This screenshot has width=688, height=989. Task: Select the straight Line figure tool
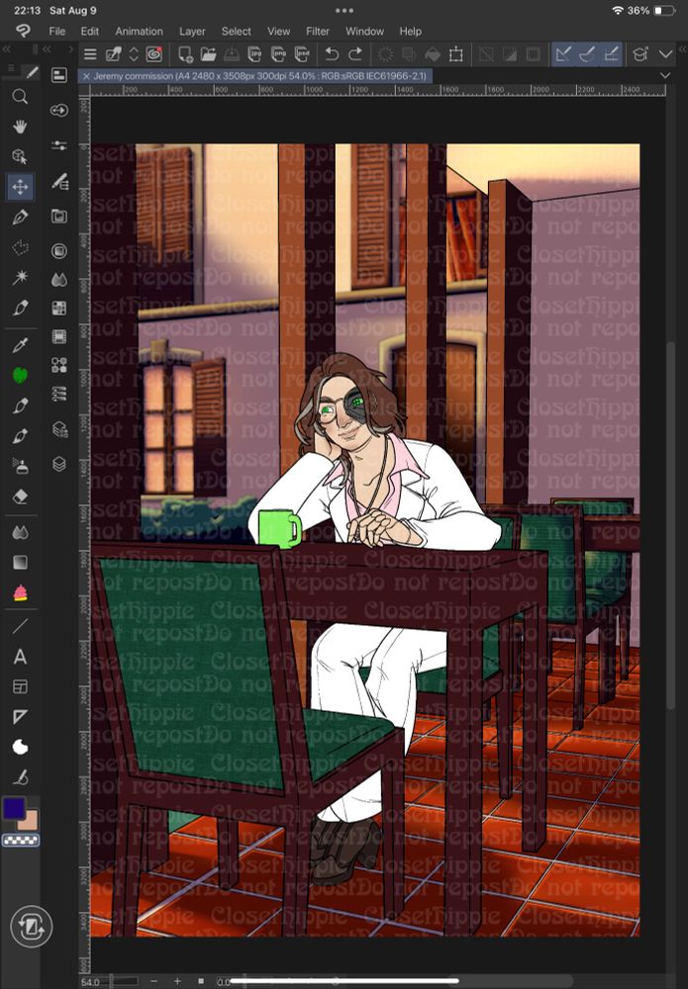(20, 626)
